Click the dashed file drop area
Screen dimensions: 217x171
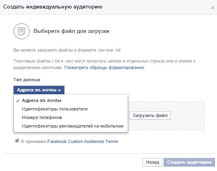click(166, 116)
